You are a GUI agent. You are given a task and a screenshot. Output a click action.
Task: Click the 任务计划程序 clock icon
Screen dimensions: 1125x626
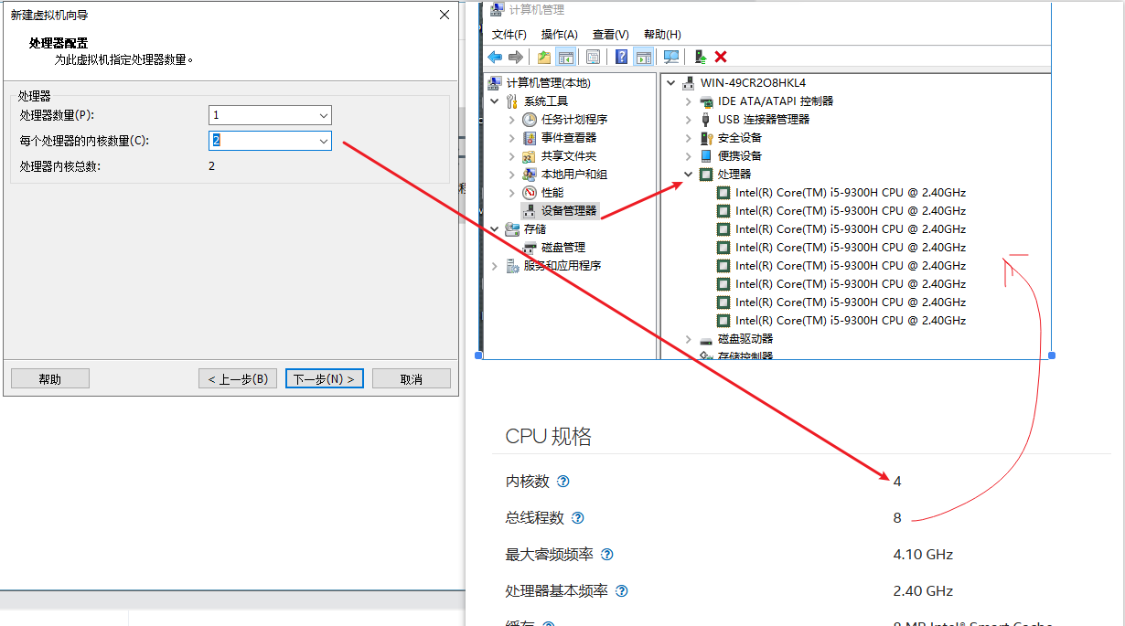pos(530,119)
